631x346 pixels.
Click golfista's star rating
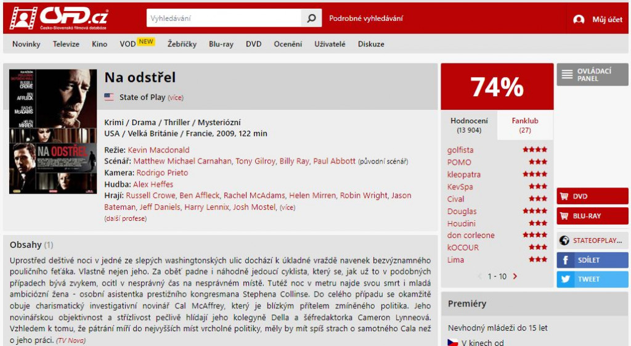pyautogui.click(x=535, y=149)
